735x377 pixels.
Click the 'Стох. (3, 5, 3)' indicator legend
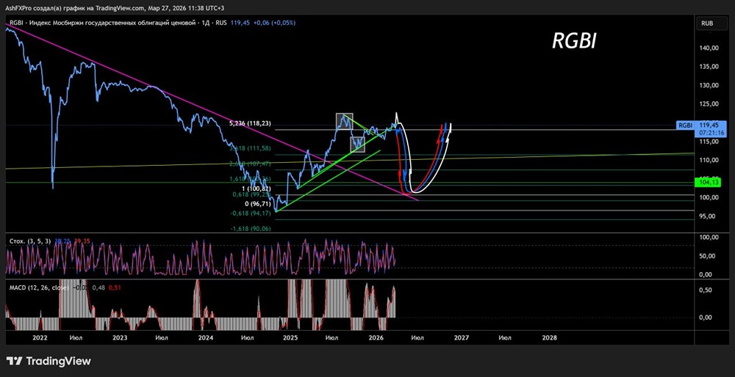coord(30,241)
